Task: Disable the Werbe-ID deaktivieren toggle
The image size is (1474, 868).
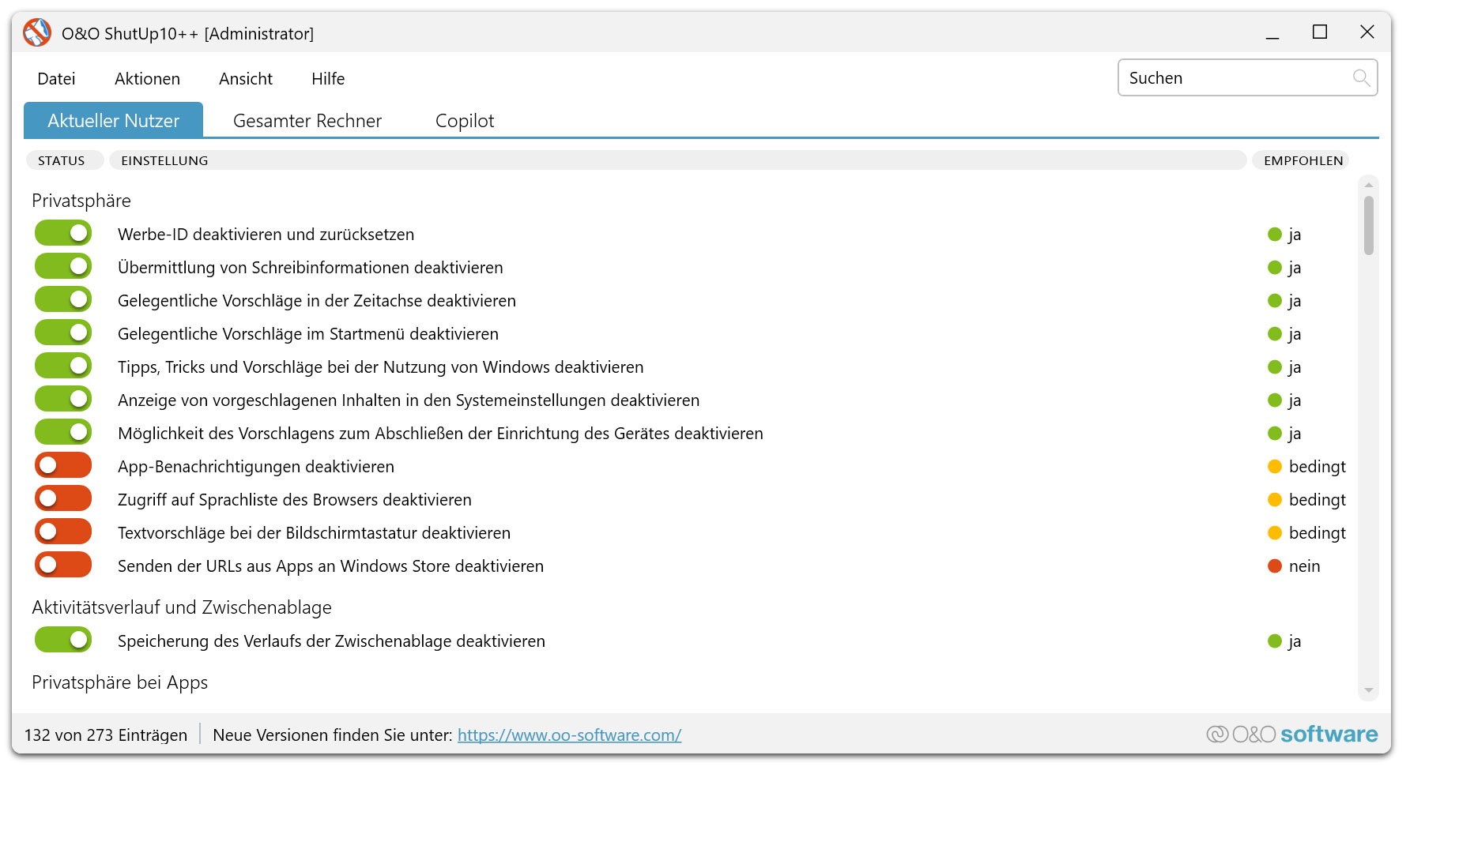Action: point(62,232)
